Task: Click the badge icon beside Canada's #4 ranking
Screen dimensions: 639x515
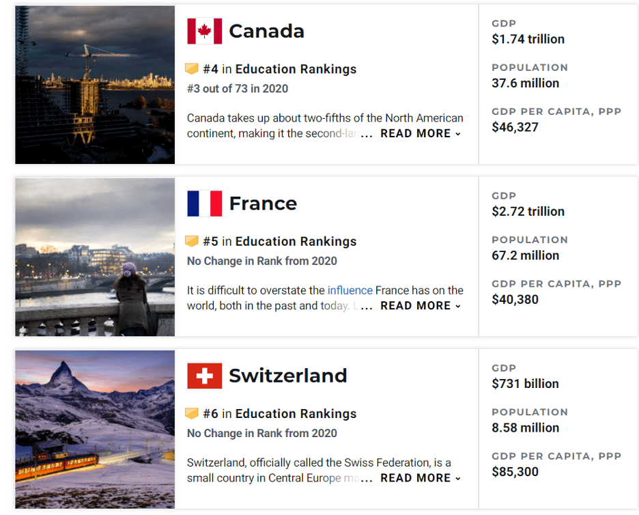Action: pos(192,68)
